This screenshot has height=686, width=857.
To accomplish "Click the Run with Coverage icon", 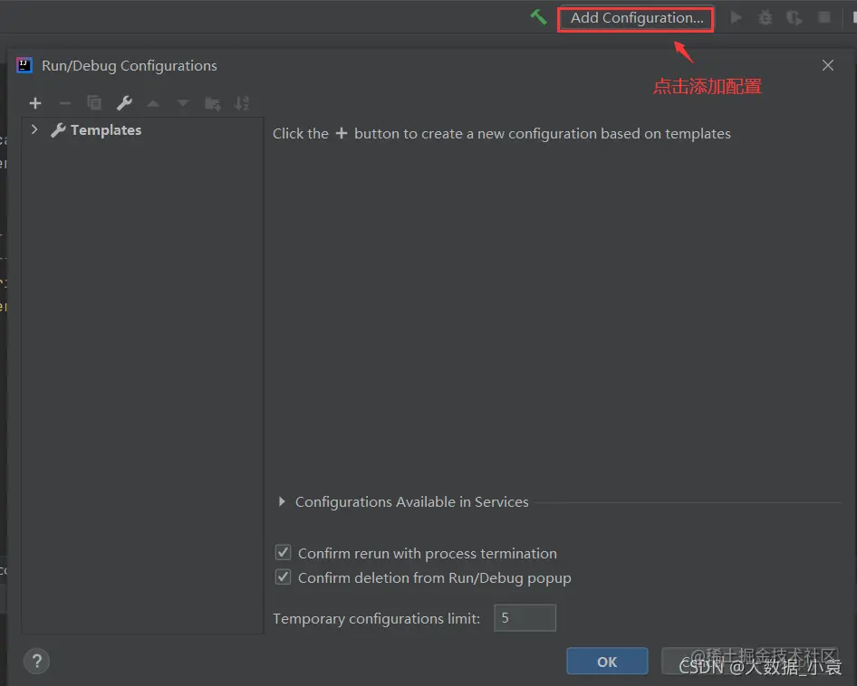I will point(794,18).
